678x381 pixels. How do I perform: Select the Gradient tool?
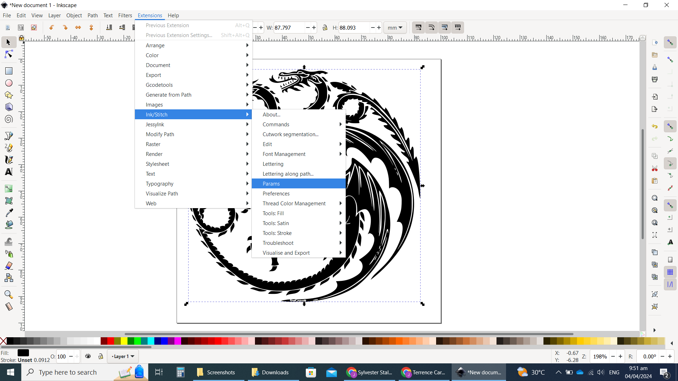pos(8,188)
